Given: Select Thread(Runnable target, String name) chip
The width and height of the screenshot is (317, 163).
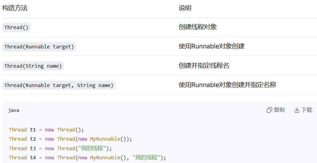Looking at the screenshot, I should pos(59,85).
